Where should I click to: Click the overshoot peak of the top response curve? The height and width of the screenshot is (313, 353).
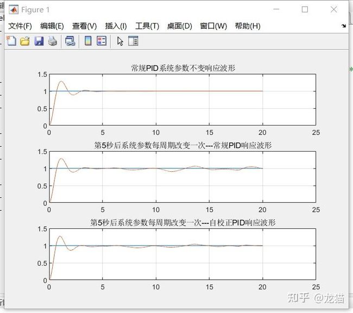coord(61,82)
